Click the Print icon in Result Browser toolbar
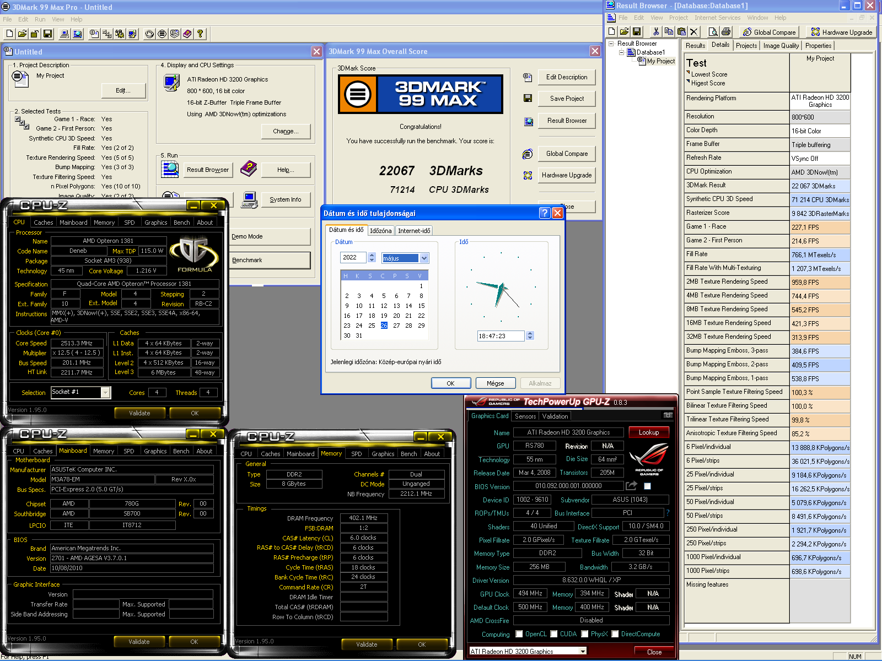The height and width of the screenshot is (661, 882). (725, 32)
